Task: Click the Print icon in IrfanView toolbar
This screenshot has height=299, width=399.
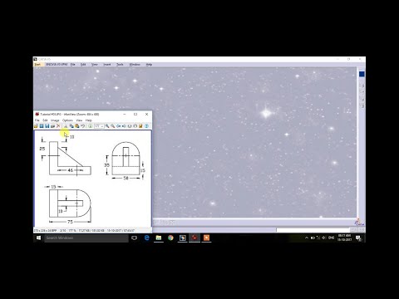Action: pos(52,126)
